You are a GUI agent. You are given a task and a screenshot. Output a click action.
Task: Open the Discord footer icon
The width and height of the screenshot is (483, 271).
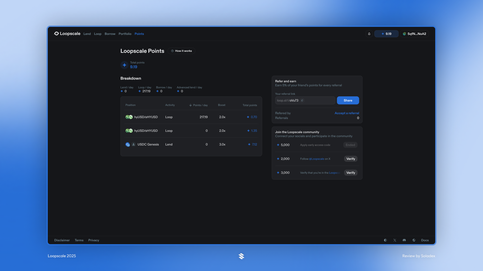[404, 240]
